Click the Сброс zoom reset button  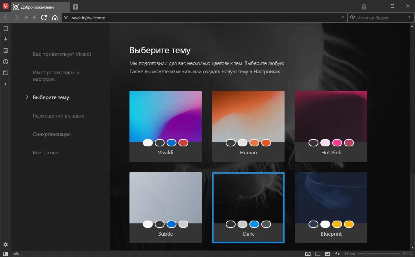350,254
